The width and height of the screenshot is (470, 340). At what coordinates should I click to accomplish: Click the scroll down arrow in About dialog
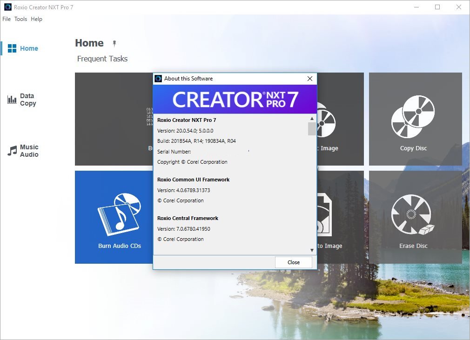click(x=312, y=250)
